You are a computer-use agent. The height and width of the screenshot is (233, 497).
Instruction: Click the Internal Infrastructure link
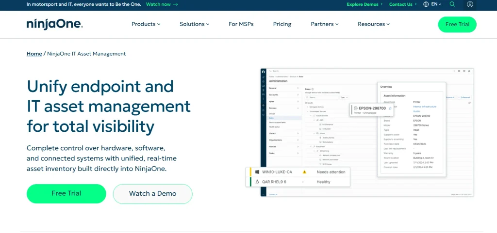[425, 107]
